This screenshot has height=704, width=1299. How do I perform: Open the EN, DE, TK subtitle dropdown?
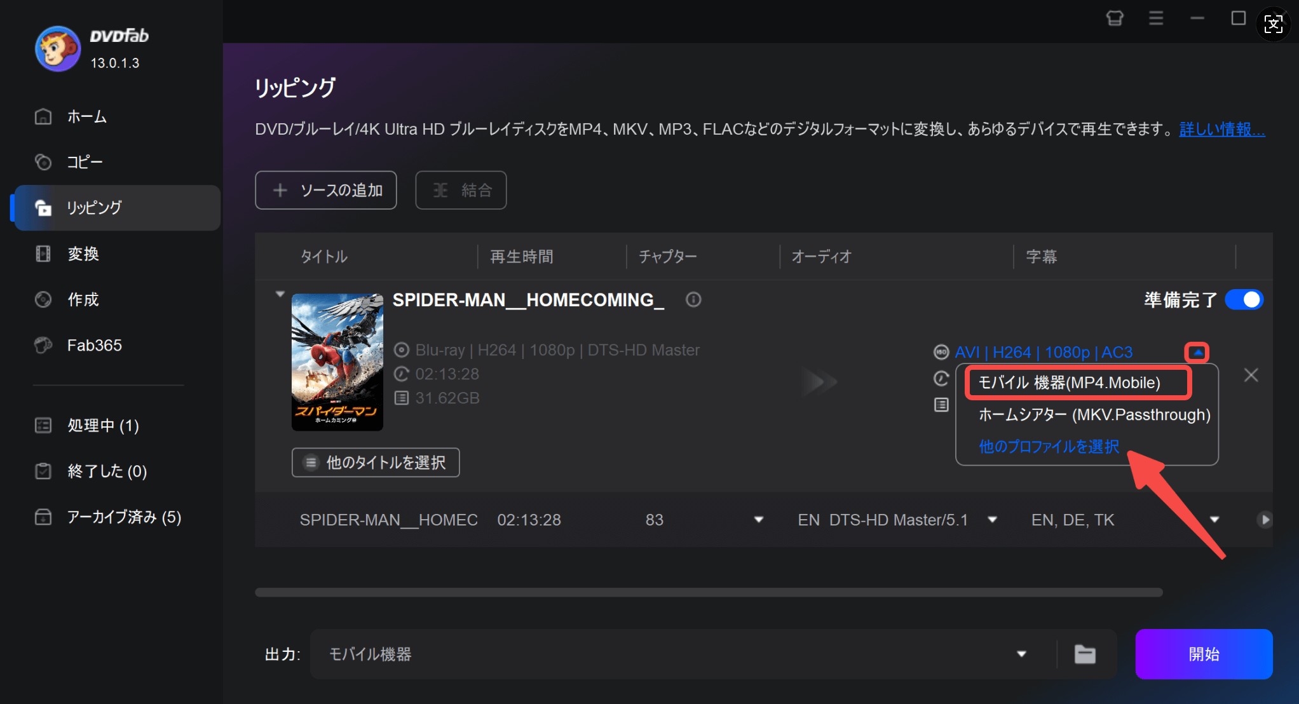pos(1214,520)
